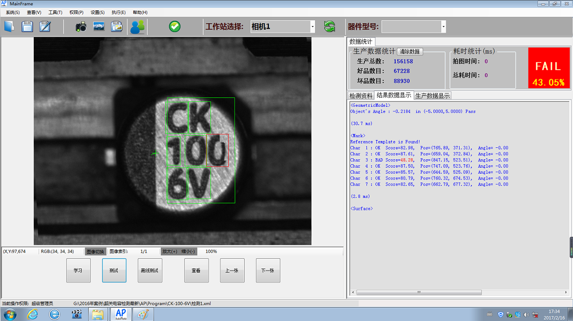Open the 执行(E) menu
Viewport: 573px width, 321px height.
coord(119,12)
